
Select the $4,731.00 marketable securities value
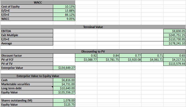point(64,84)
